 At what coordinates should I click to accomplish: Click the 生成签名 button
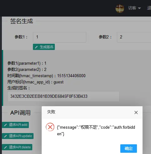pos(44,47)
